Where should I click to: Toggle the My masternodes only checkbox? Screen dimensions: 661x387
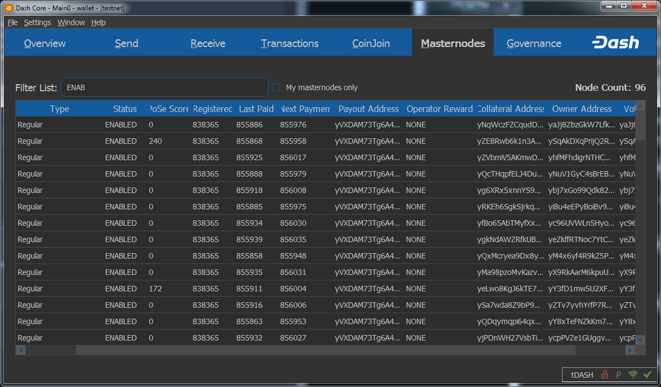(276, 87)
